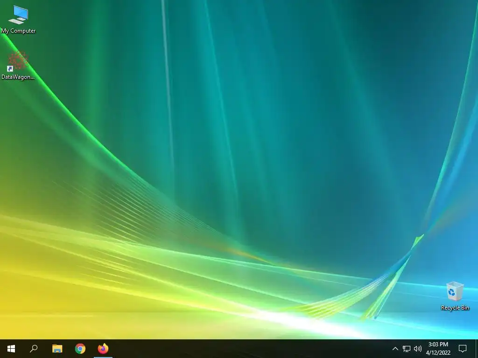Viewport: 478px width, 358px height.
Task: Switch to Firefox in the taskbar
Action: point(103,349)
